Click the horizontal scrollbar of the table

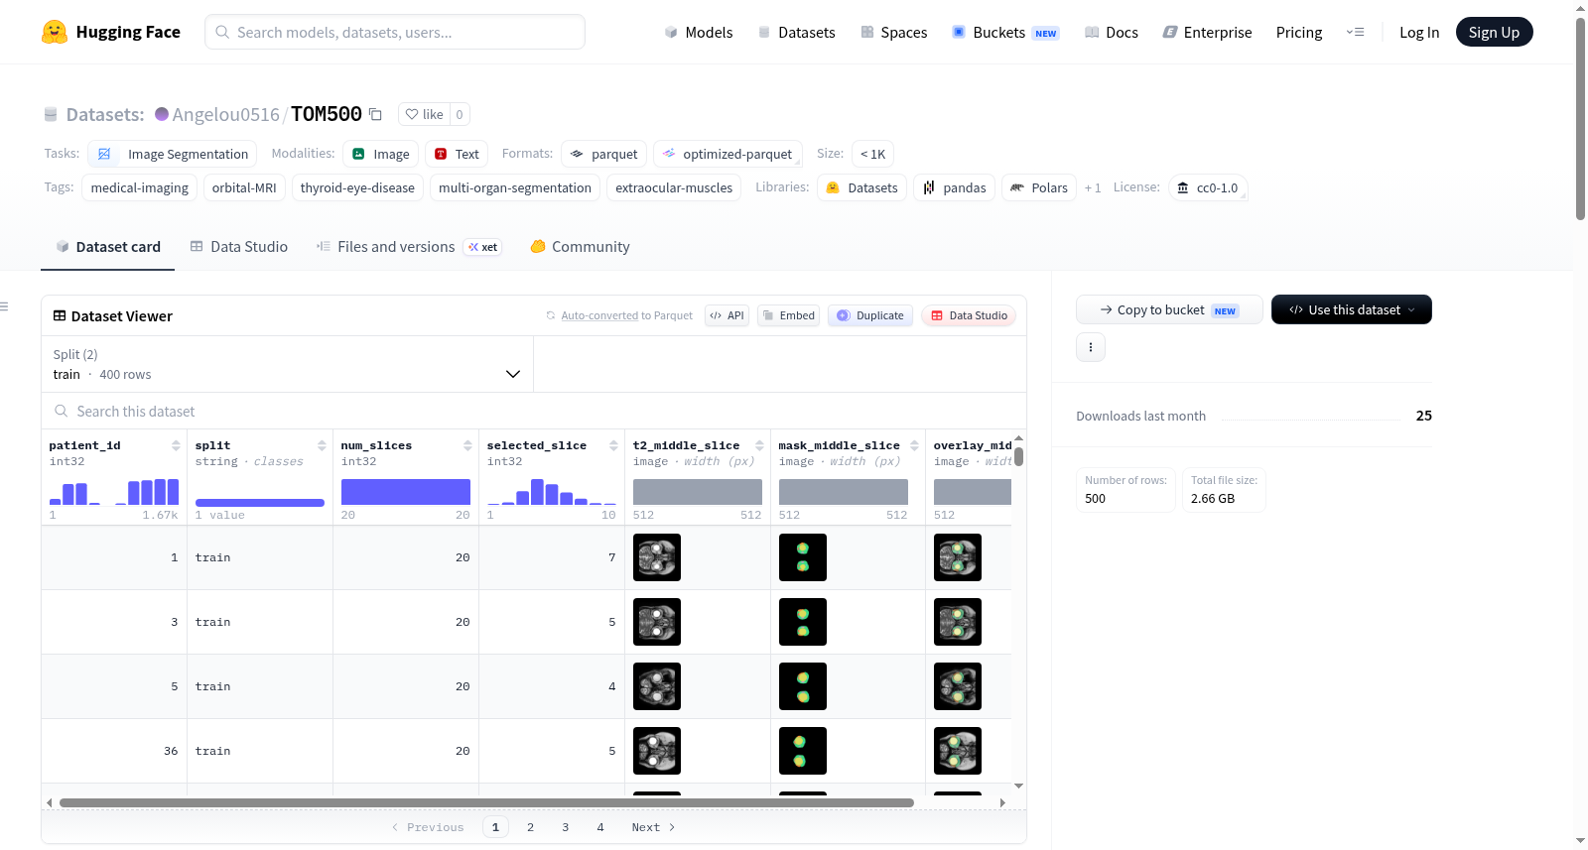(x=486, y=802)
